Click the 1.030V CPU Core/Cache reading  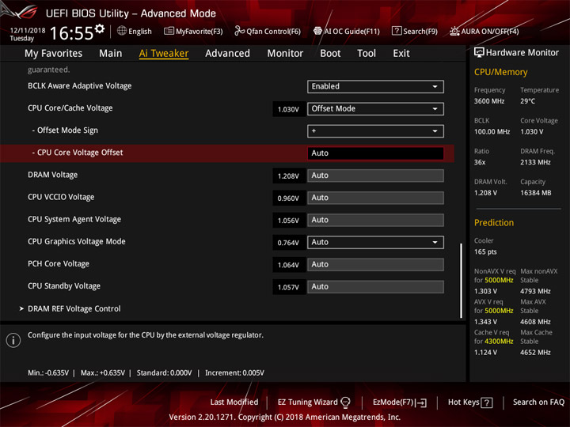[x=288, y=109]
